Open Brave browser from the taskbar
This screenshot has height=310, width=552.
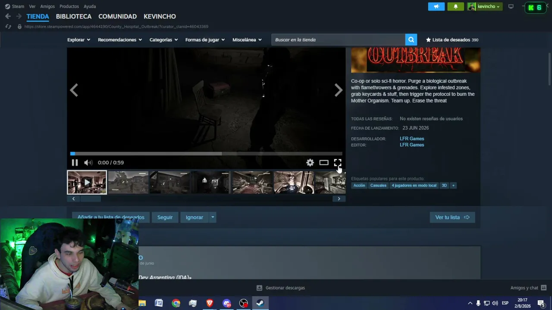coord(210,303)
